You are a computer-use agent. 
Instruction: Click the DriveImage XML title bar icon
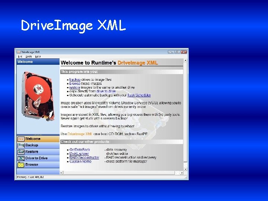click(x=19, y=52)
